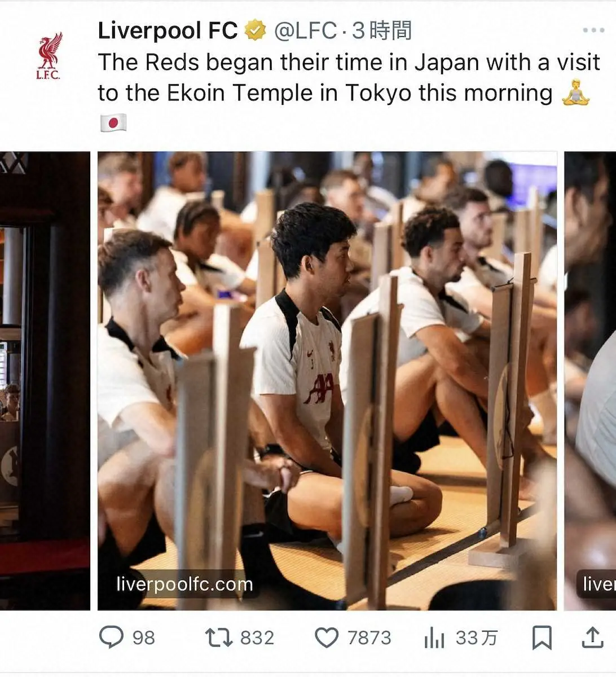Open the Liverpool FC crest profile picture
616x677 pixels.
click(49, 56)
